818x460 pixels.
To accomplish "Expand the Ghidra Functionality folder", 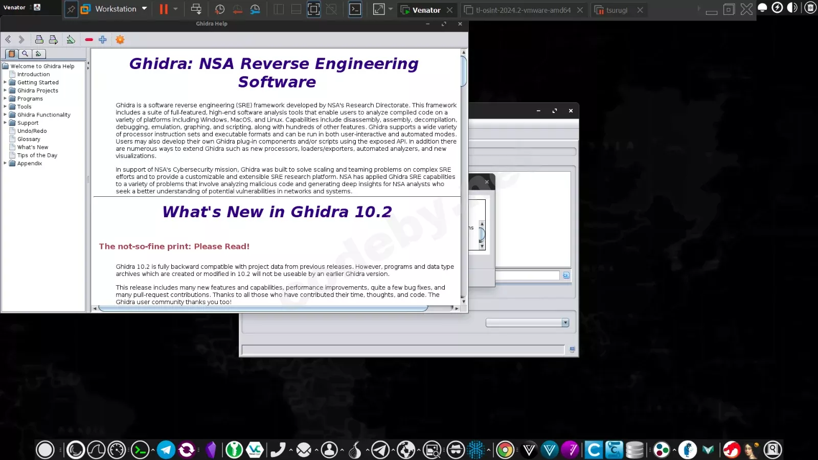I will coord(5,115).
